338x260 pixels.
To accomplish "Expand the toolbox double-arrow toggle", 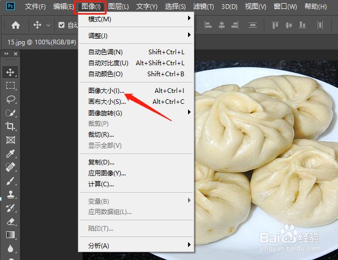I will (6, 54).
